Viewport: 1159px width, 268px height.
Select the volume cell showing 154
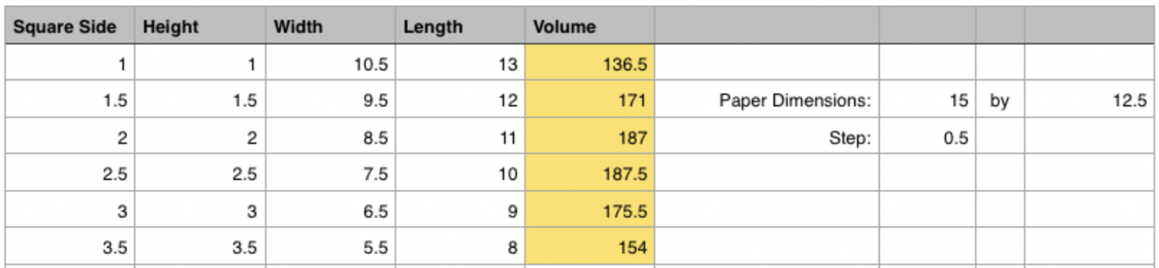coord(590,247)
